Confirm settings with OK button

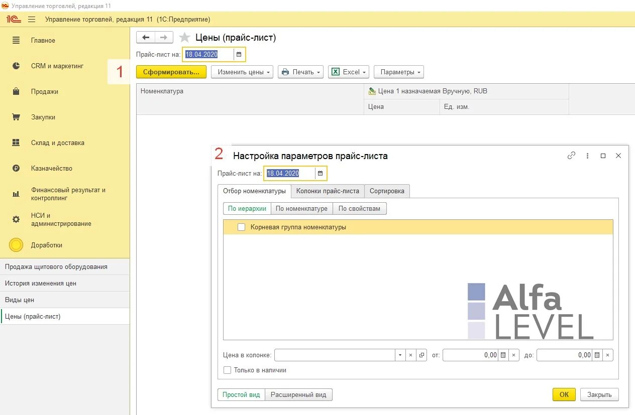tap(564, 394)
